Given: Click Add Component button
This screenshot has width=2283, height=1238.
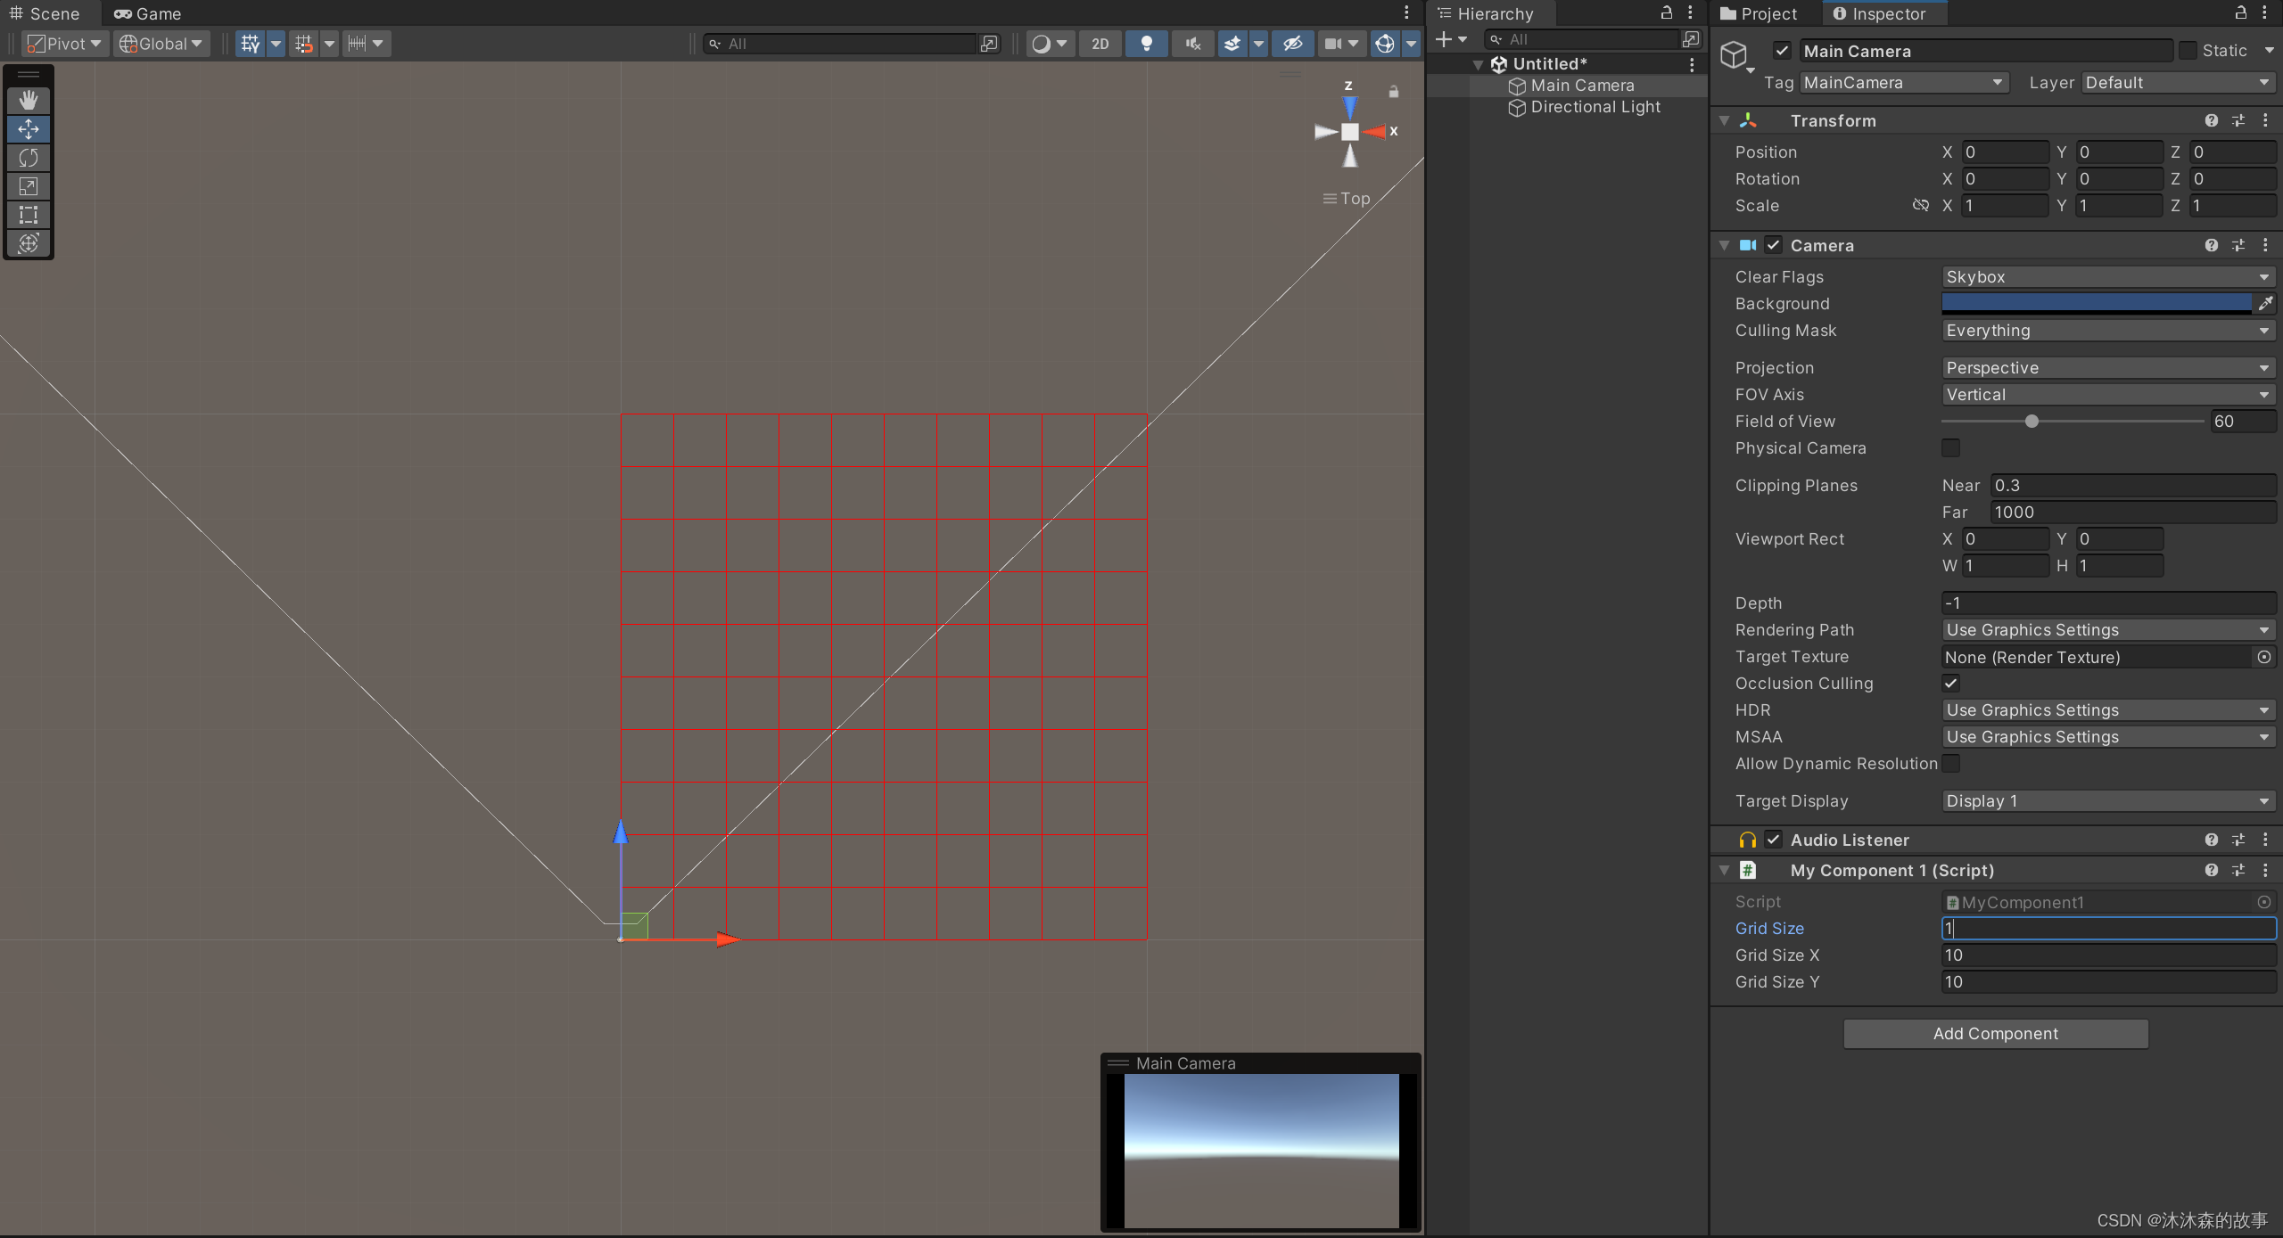Looking at the screenshot, I should pyautogui.click(x=1995, y=1034).
